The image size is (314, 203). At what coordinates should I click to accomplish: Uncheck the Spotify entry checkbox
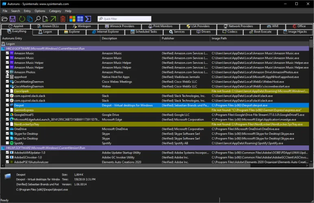pos(7,143)
